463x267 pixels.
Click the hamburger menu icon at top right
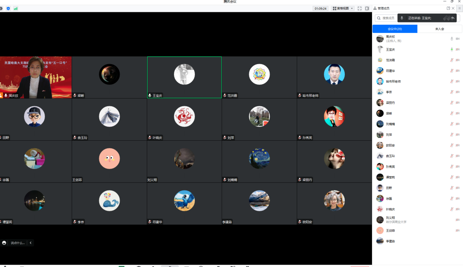tap(460, 8)
